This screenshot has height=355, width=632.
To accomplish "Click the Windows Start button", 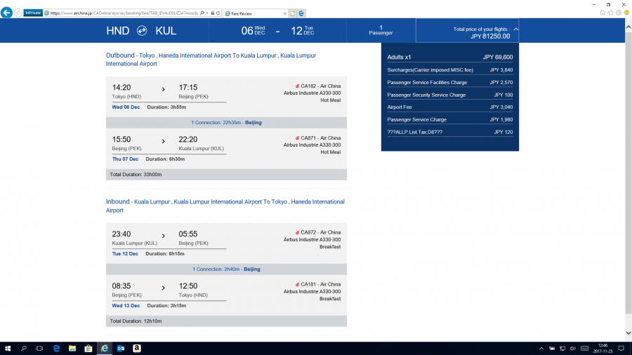I will 7,348.
